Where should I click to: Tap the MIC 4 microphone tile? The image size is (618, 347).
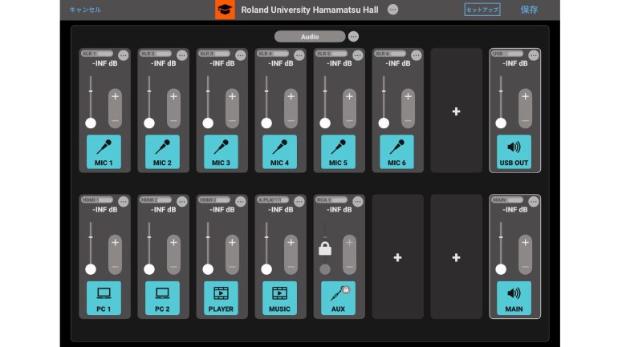[279, 151]
